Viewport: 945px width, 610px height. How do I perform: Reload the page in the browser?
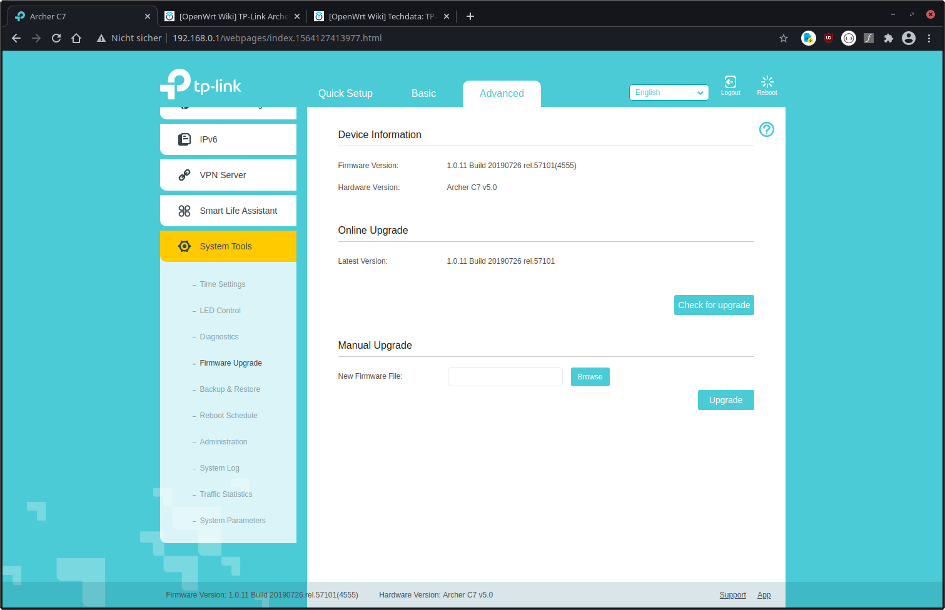[x=56, y=38]
